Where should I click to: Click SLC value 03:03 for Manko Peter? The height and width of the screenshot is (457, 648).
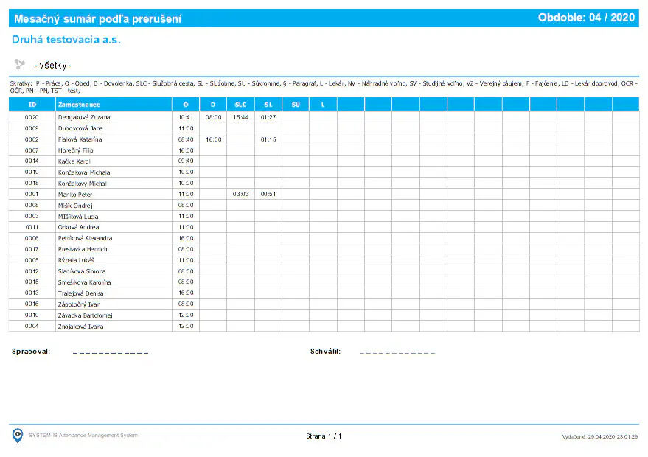(x=240, y=194)
